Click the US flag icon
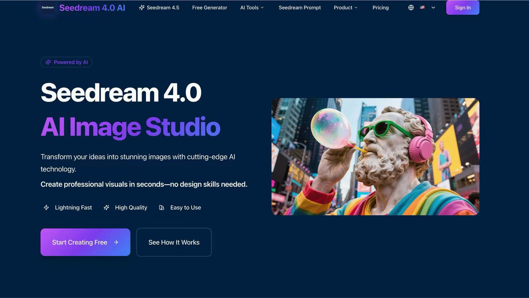 click(x=422, y=7)
